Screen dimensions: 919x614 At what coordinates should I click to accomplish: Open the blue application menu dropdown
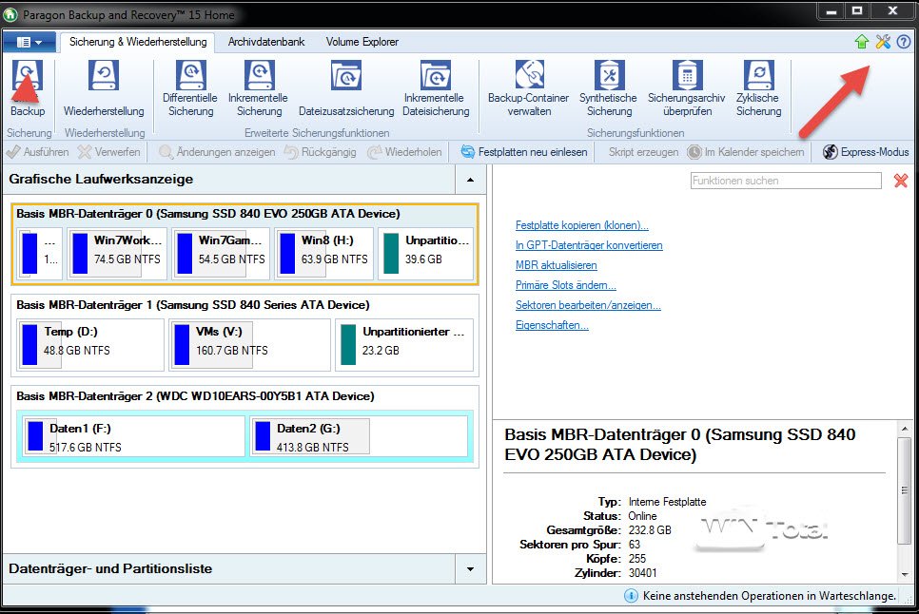tap(29, 42)
